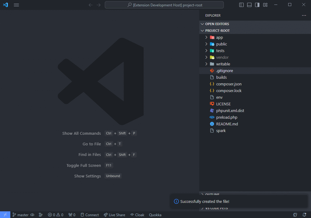Go forward with the right arrow
311x218 pixels.
[x=99, y=5]
